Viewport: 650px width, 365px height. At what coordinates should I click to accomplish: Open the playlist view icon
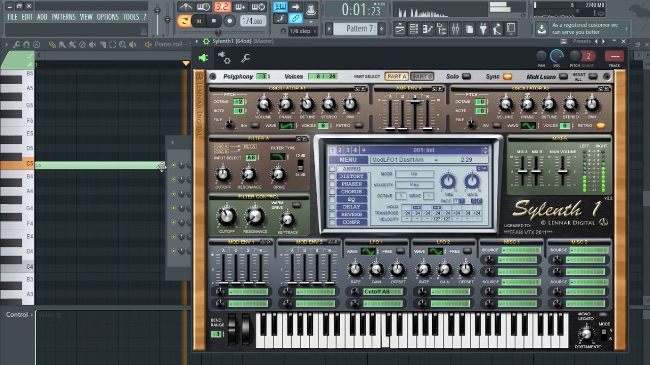click(x=400, y=29)
